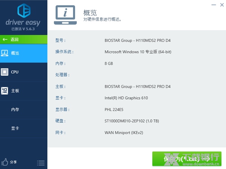Click the laptop info icon in header

tap(66, 15)
